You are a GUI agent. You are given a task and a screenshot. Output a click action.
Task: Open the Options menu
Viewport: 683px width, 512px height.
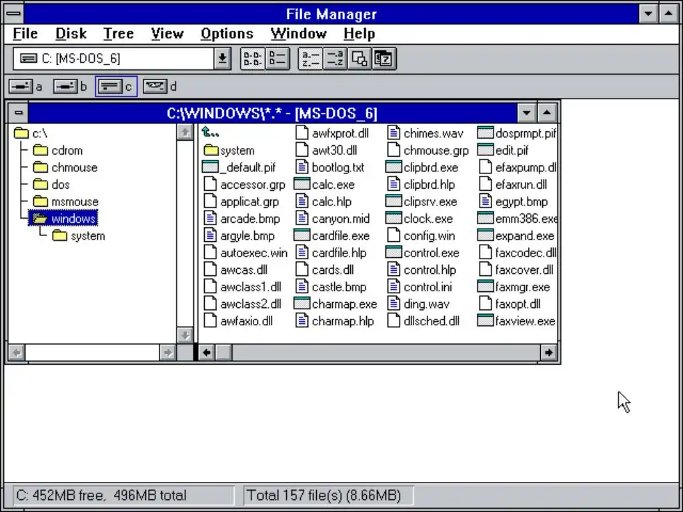[x=227, y=33]
